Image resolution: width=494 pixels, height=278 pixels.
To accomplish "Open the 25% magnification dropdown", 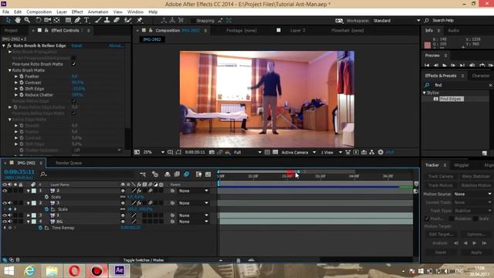I will (x=154, y=152).
